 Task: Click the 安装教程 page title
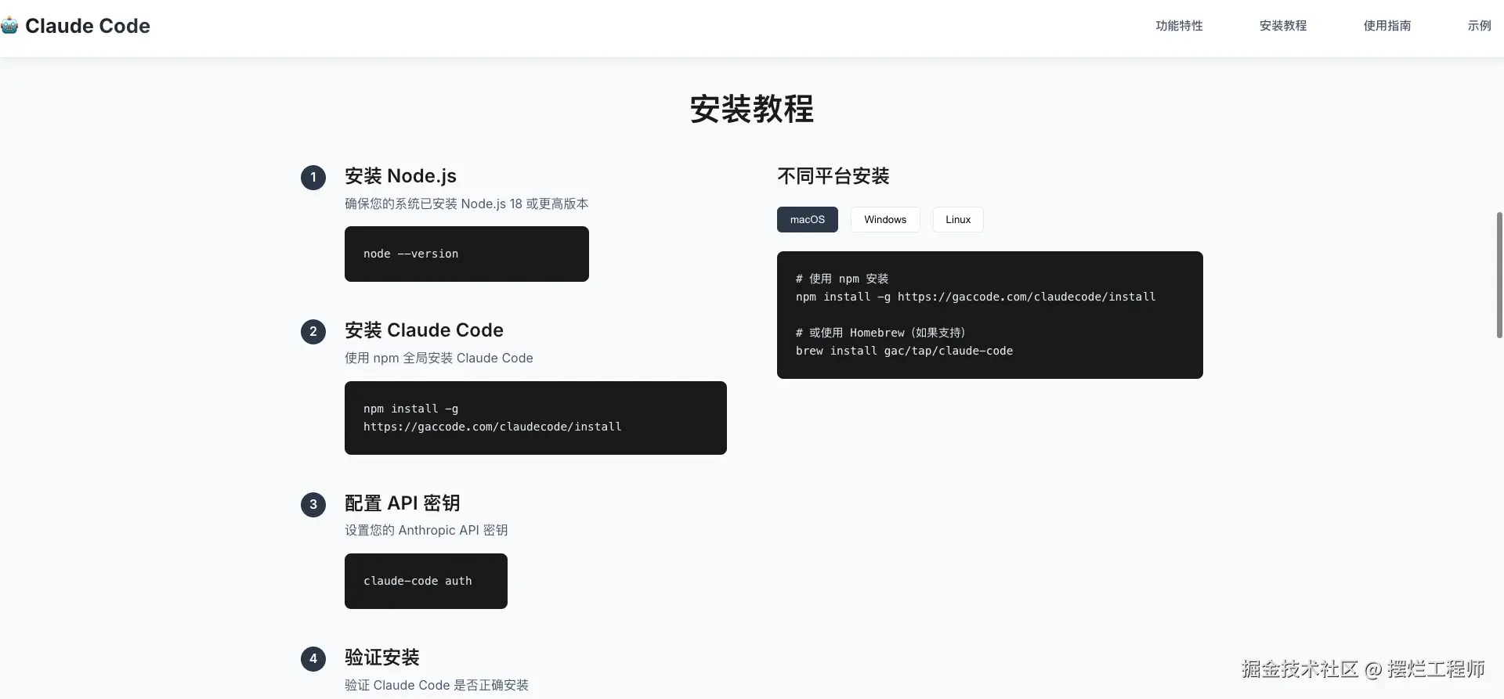coord(752,109)
